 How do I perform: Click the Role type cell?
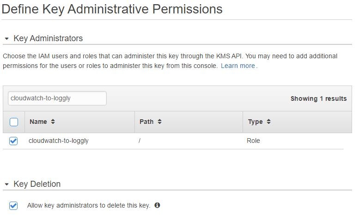click(254, 141)
